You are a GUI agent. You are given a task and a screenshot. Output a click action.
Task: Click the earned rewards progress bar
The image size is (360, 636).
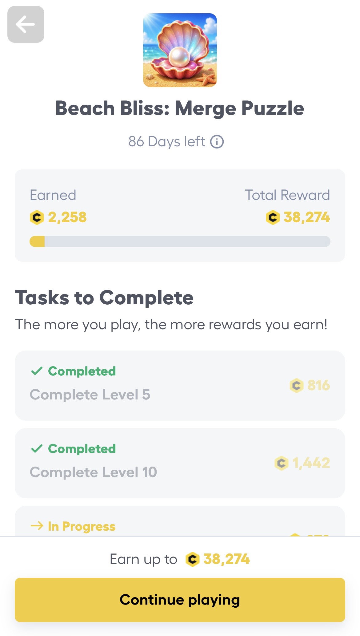coord(180,241)
